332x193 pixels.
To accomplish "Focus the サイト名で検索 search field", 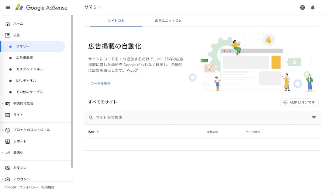I will click(x=202, y=117).
